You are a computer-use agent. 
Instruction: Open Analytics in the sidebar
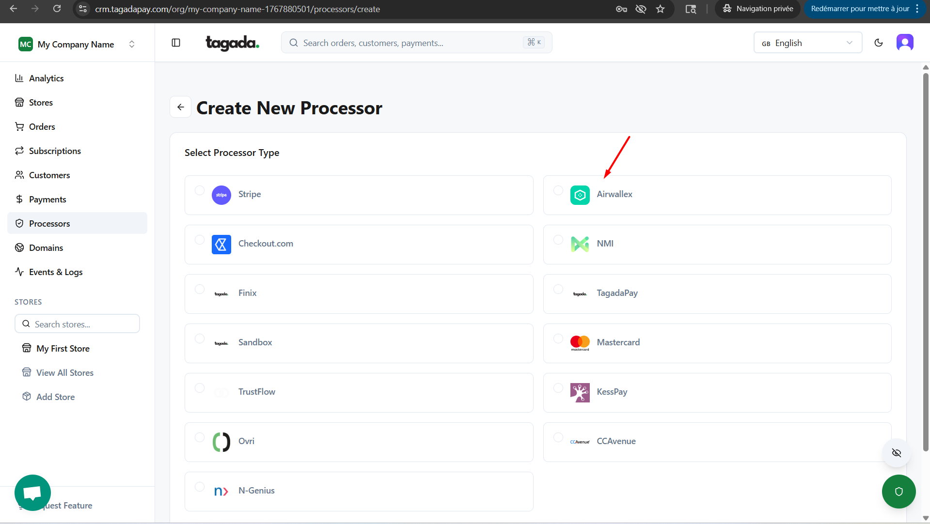click(46, 78)
